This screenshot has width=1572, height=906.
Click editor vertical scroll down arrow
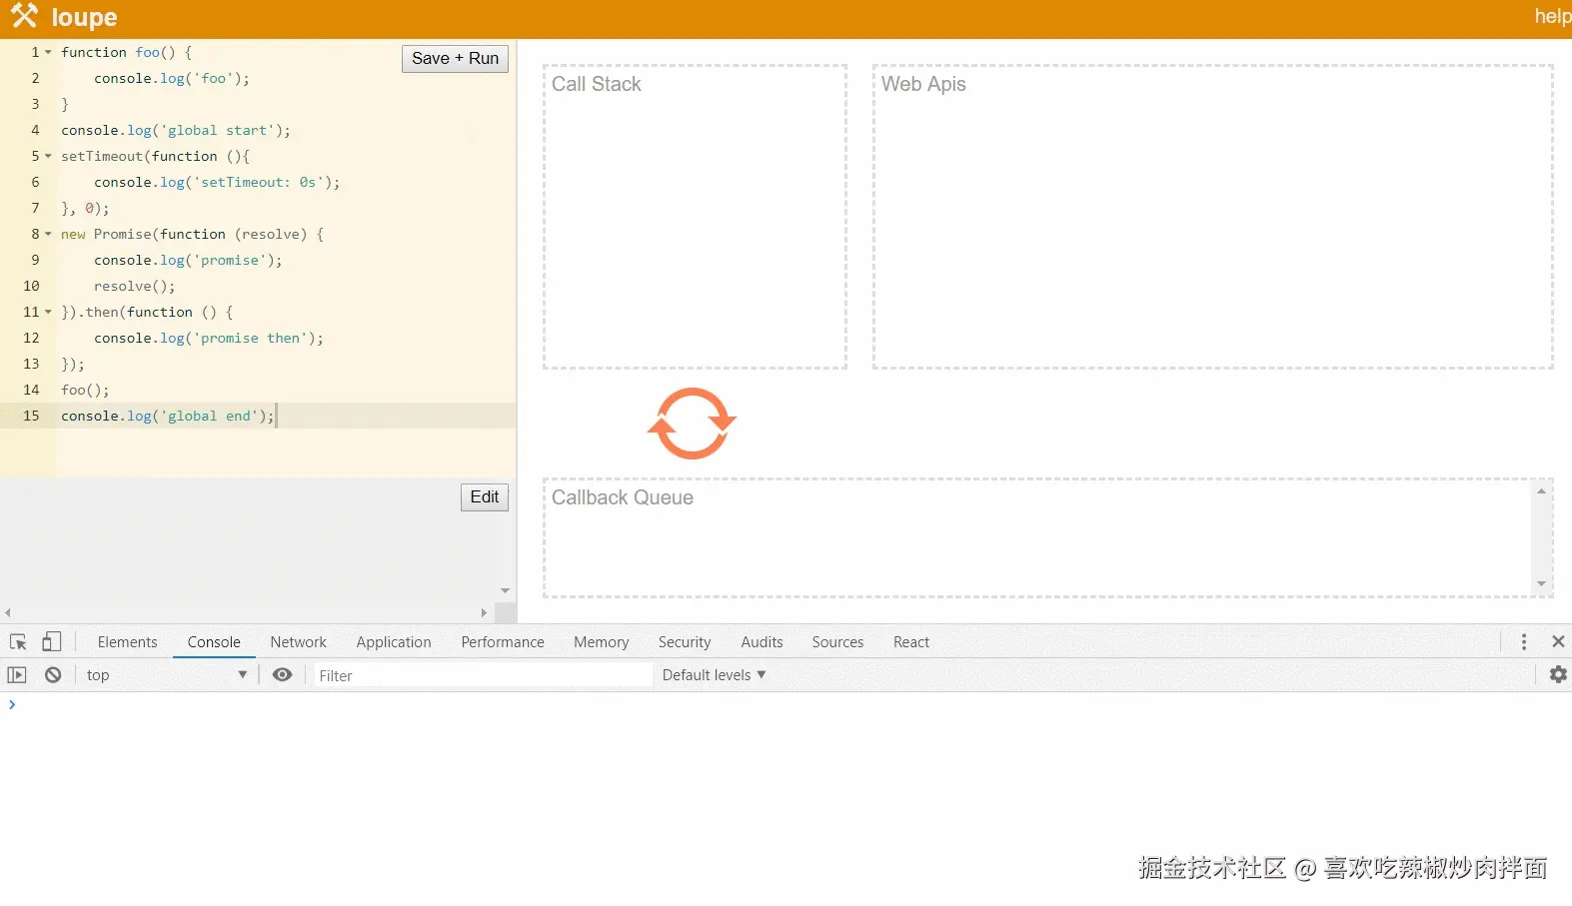click(505, 590)
